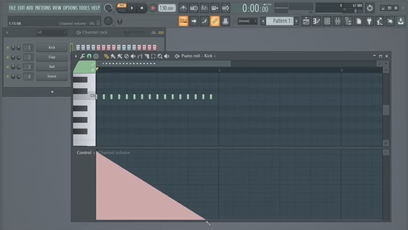This screenshot has height=230, width=408.
Task: Toggle the Snare channel mute LED
Action: point(8,77)
